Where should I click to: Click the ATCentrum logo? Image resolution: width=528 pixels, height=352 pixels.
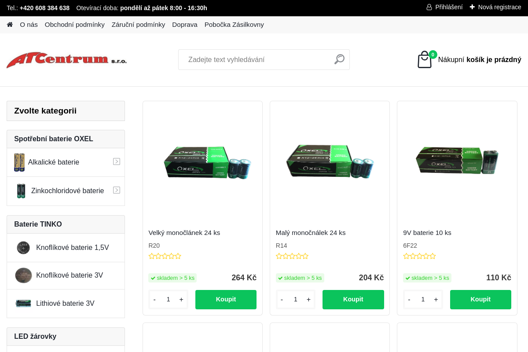pos(66,60)
